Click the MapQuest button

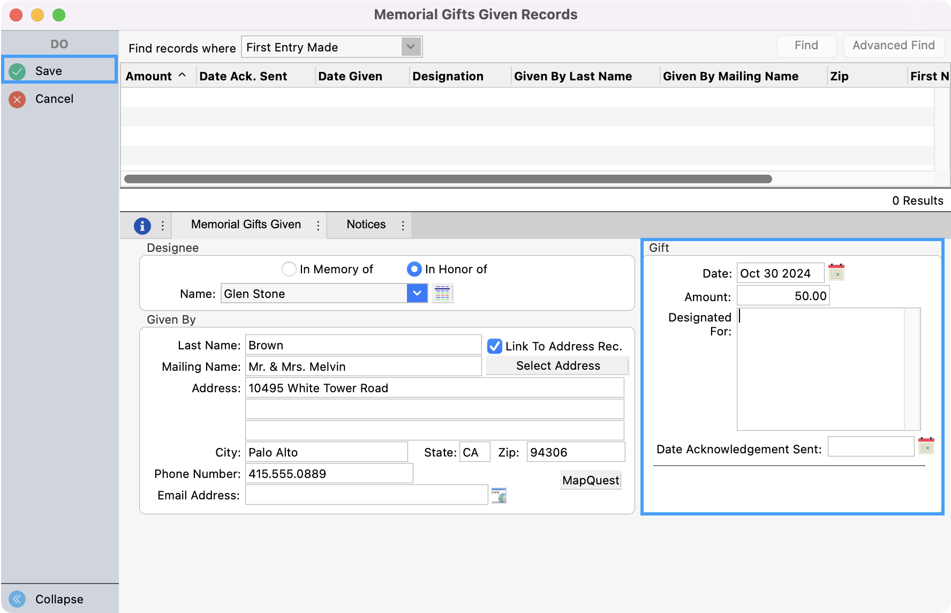click(591, 480)
